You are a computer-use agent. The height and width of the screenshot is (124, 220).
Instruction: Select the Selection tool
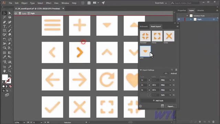click(x=4, y=13)
